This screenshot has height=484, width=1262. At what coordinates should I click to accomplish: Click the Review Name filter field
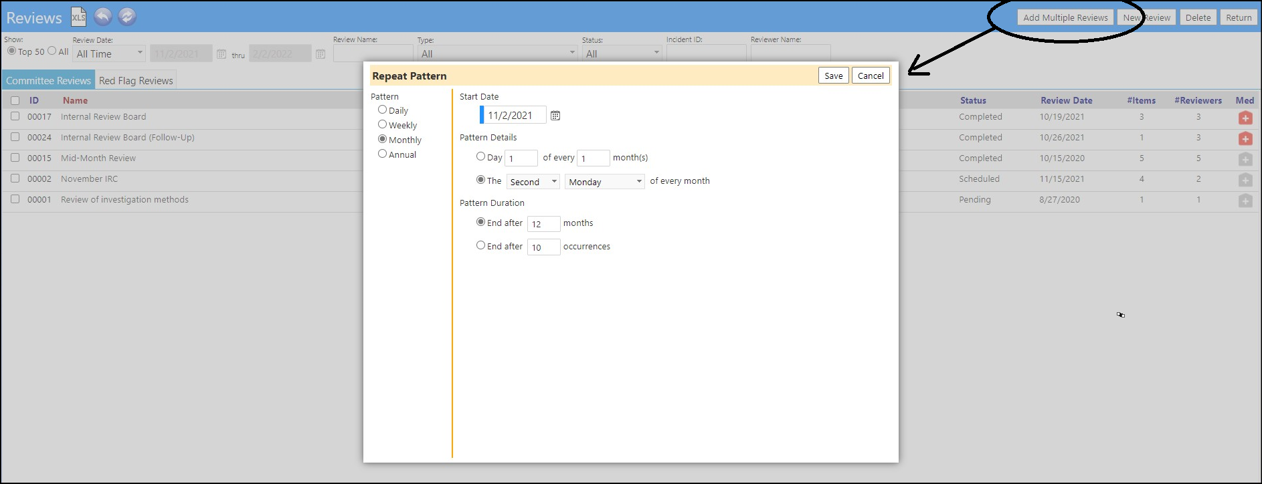click(x=373, y=53)
